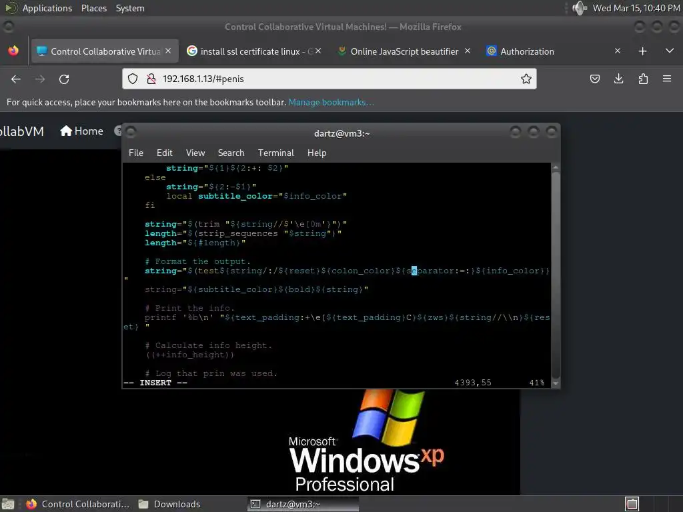Open the Extensions puzzle icon
This screenshot has width=683, height=512.
(643, 79)
